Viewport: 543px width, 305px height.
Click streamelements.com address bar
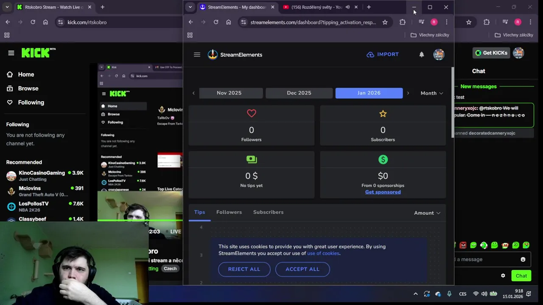pyautogui.click(x=313, y=22)
